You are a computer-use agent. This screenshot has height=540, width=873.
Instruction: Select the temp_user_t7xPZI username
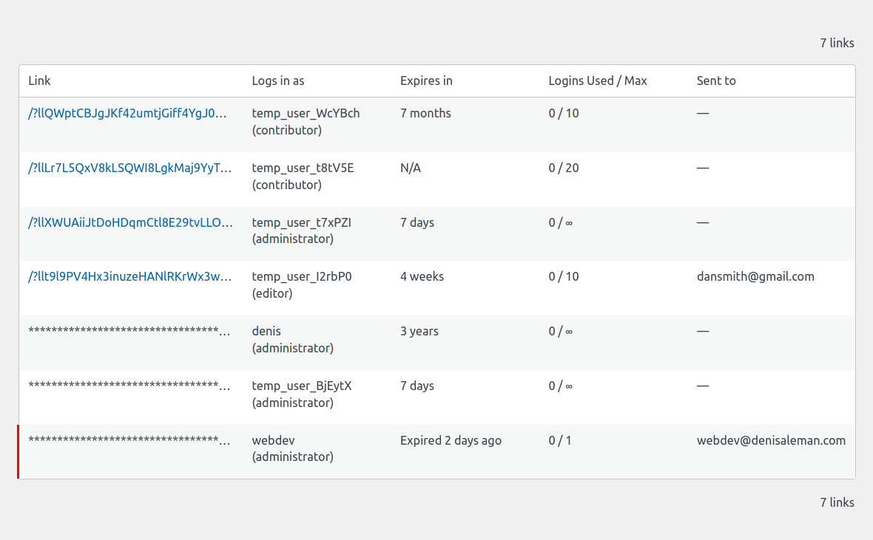click(301, 222)
